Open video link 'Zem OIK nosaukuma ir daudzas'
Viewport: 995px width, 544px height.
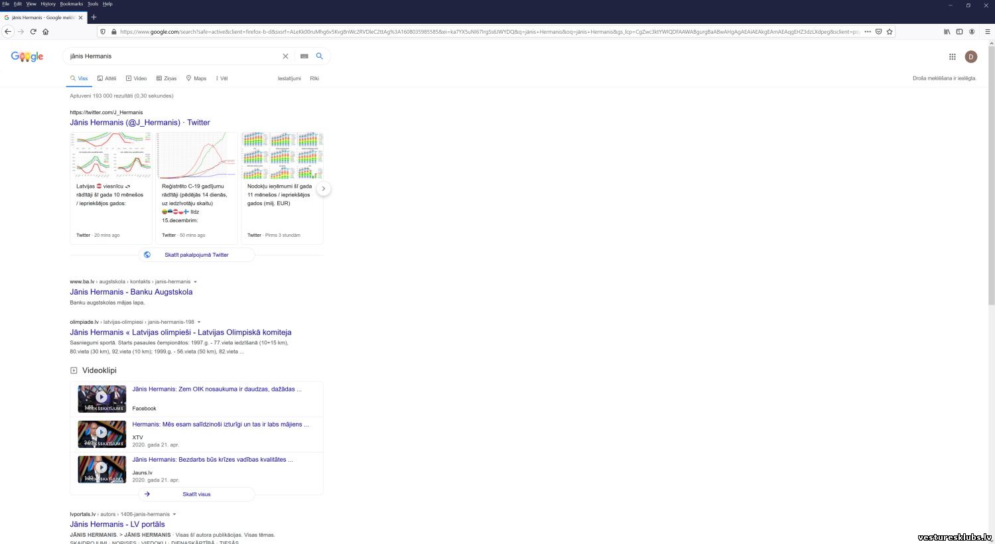[x=217, y=389]
